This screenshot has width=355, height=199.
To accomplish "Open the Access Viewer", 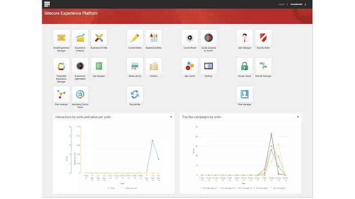I will click(x=245, y=66).
